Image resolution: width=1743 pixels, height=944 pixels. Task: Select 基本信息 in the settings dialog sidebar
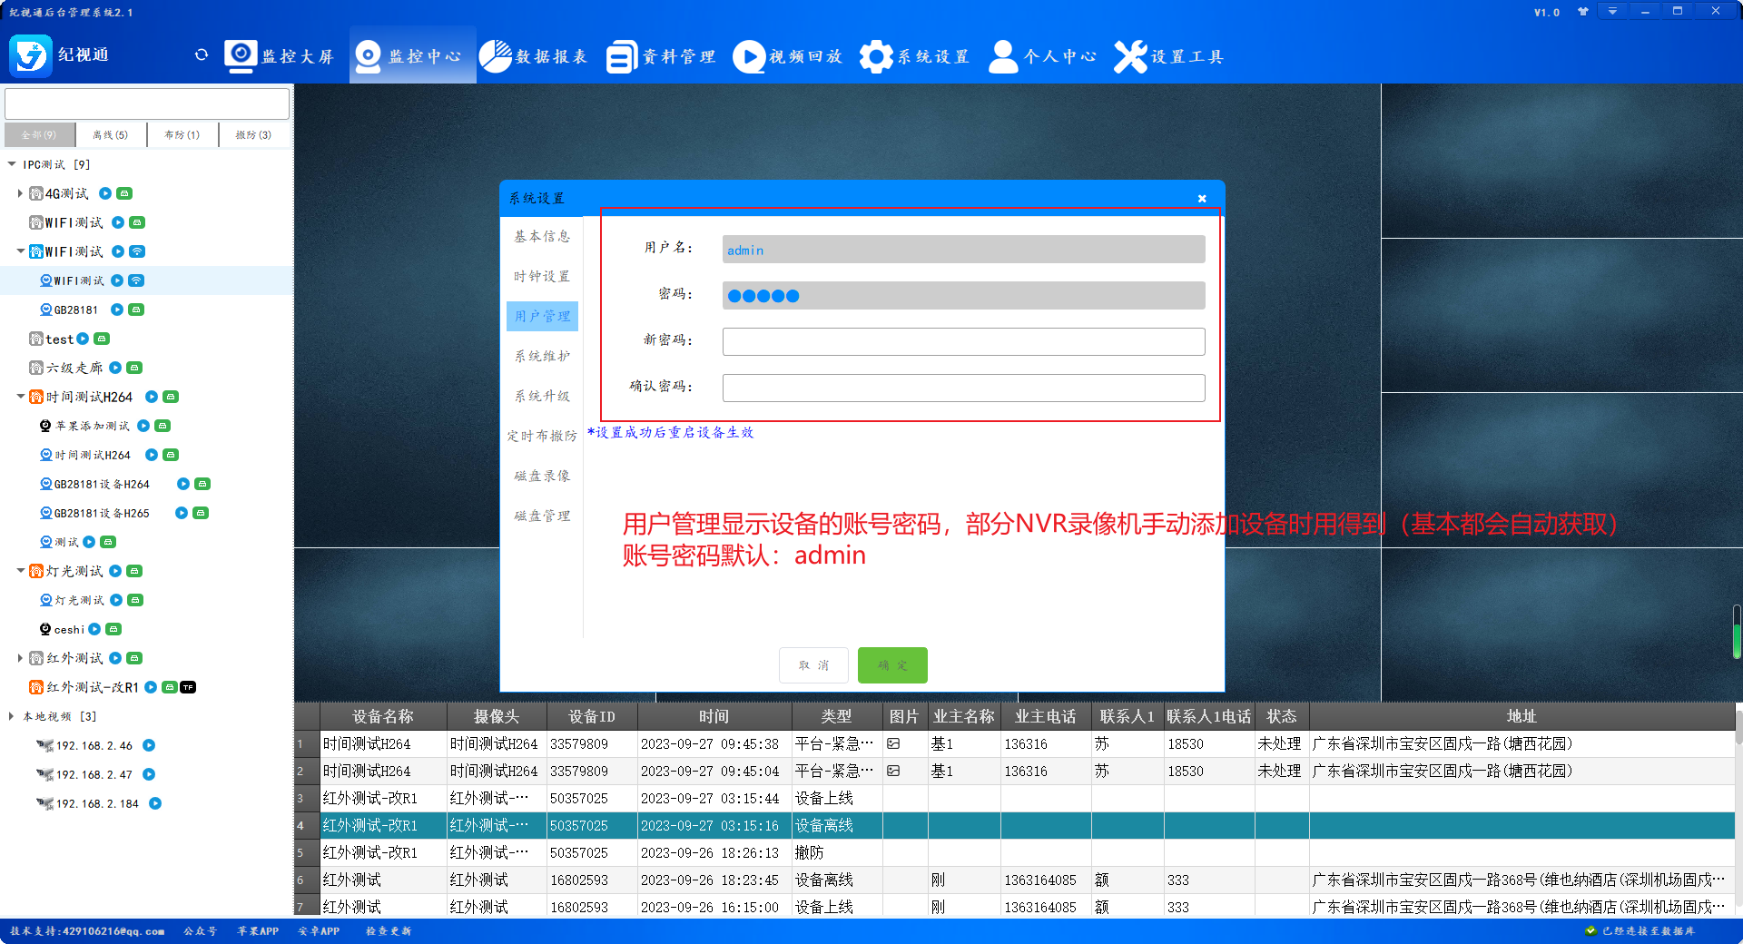click(542, 236)
